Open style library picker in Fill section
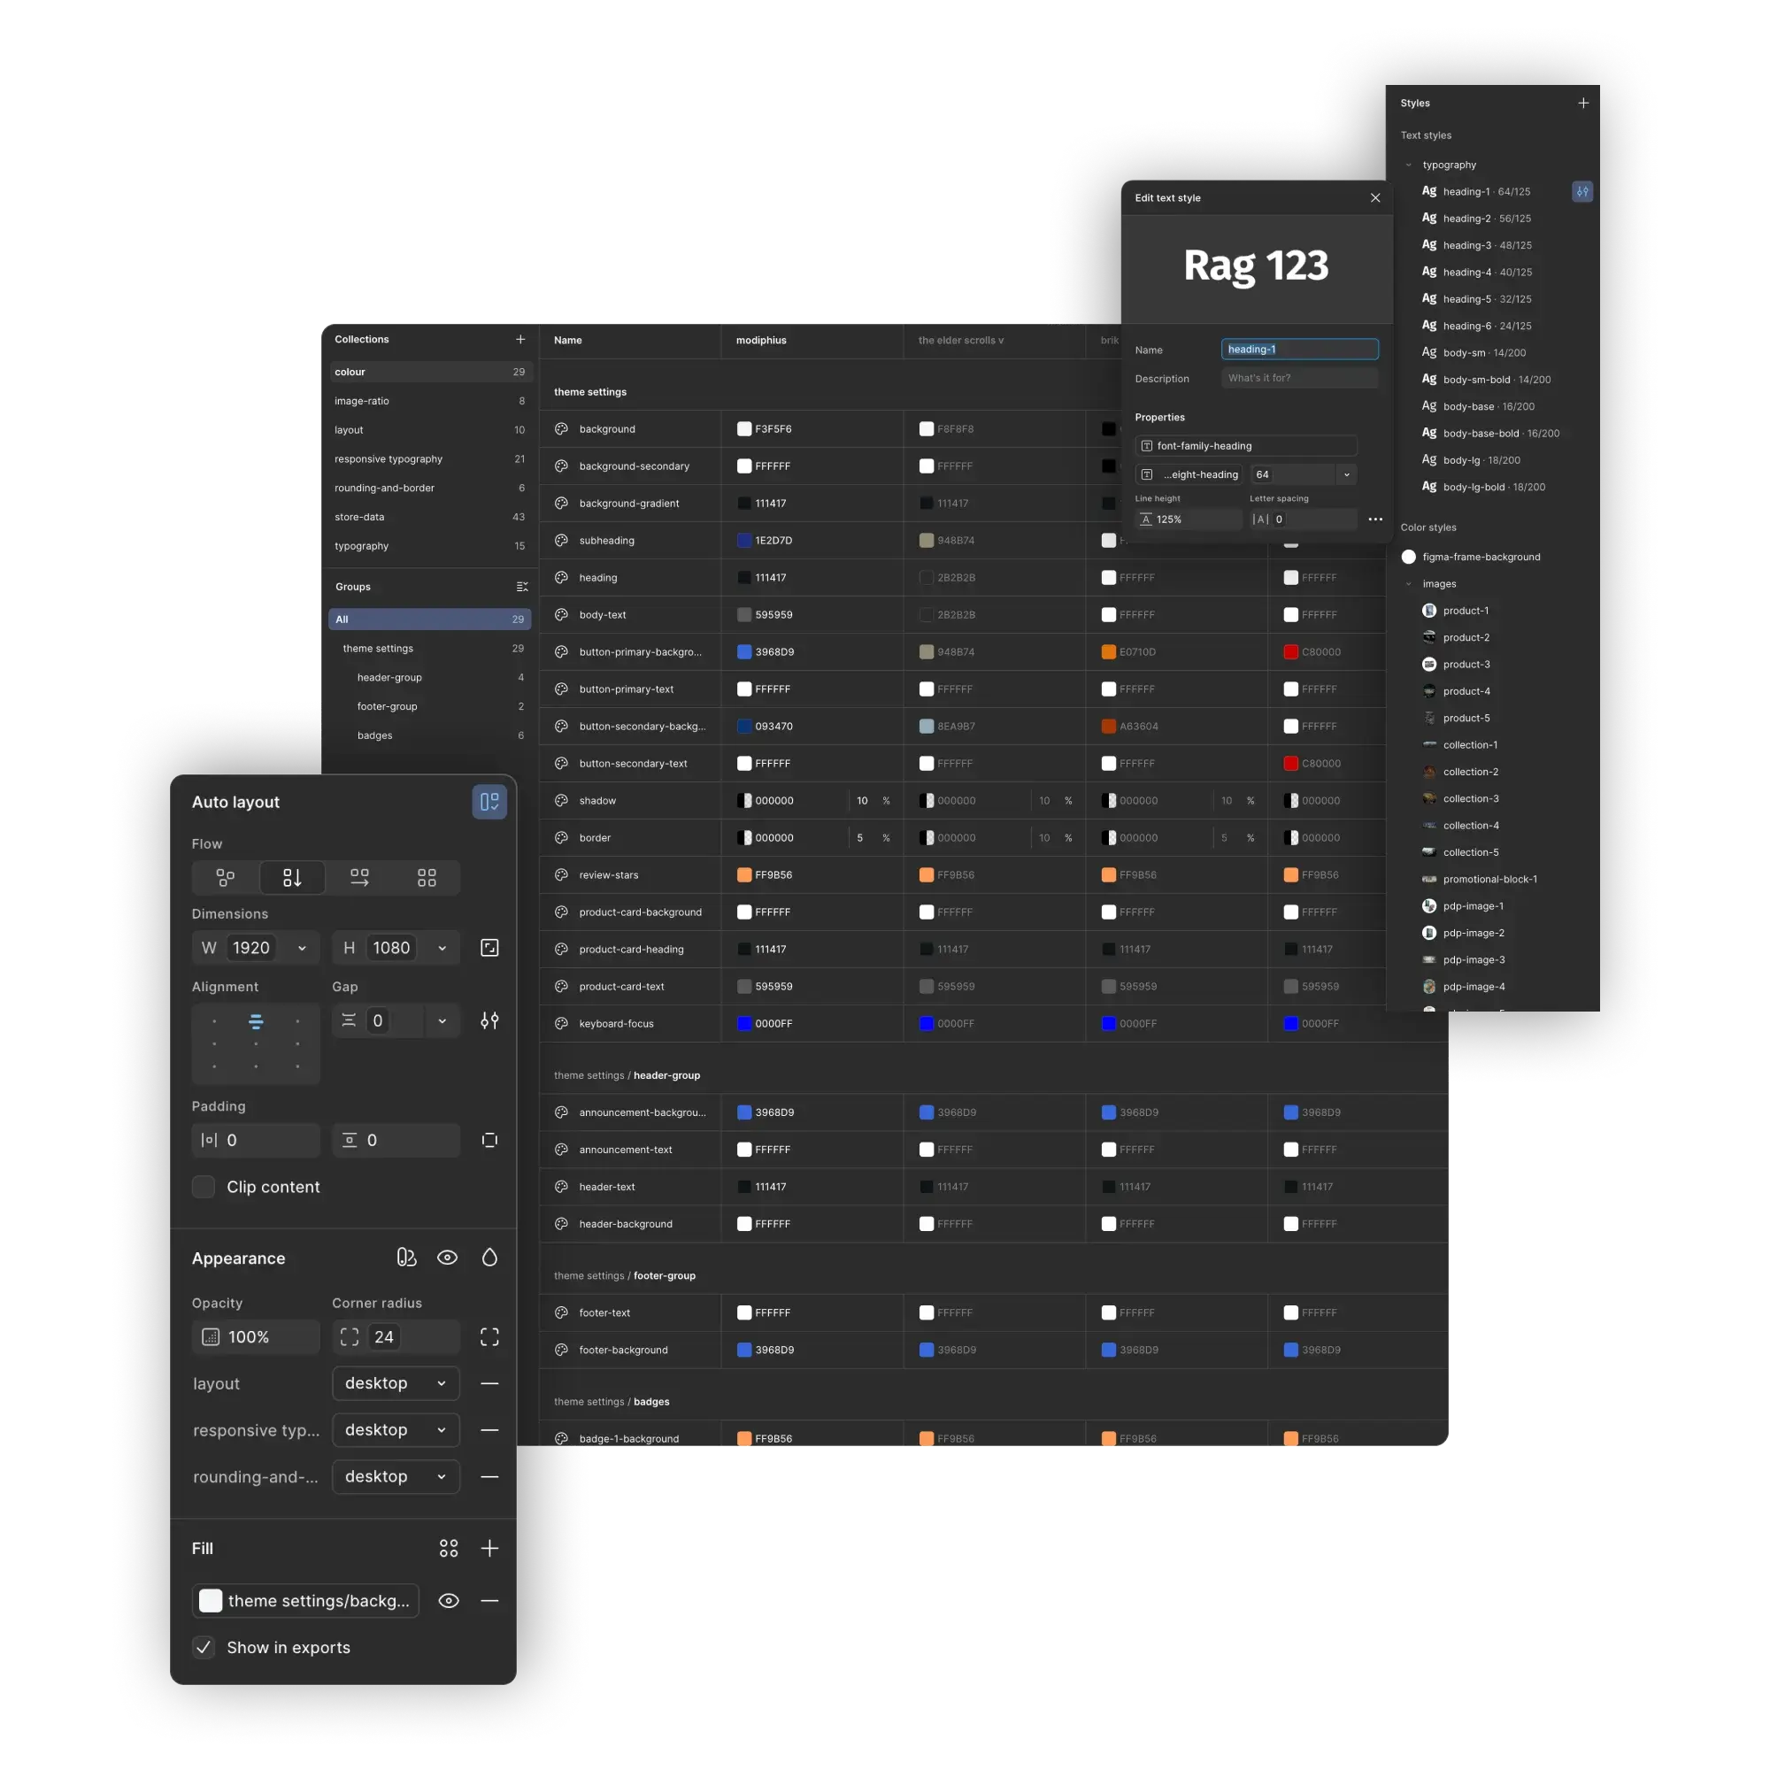 point(448,1548)
